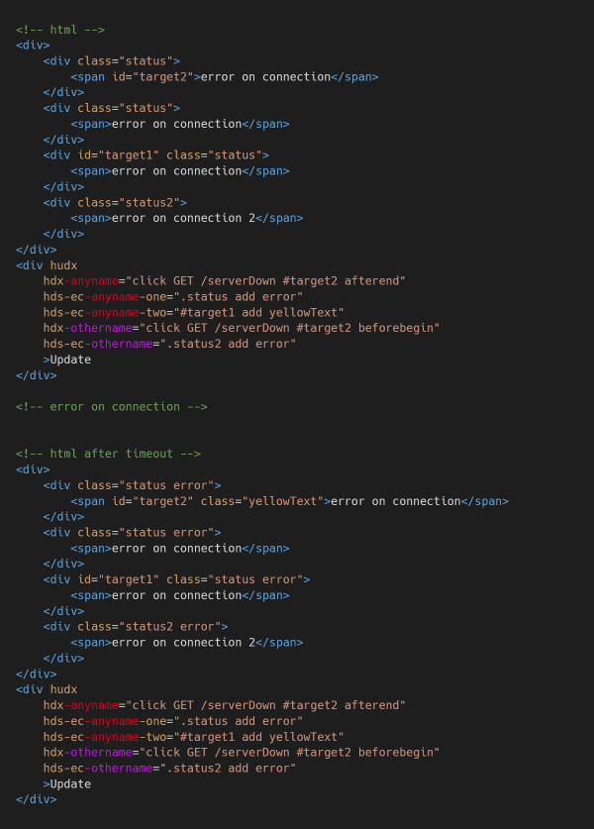The image size is (594, 829).
Task: Click the "<!-- html -->" comment line
Action: tap(60, 30)
